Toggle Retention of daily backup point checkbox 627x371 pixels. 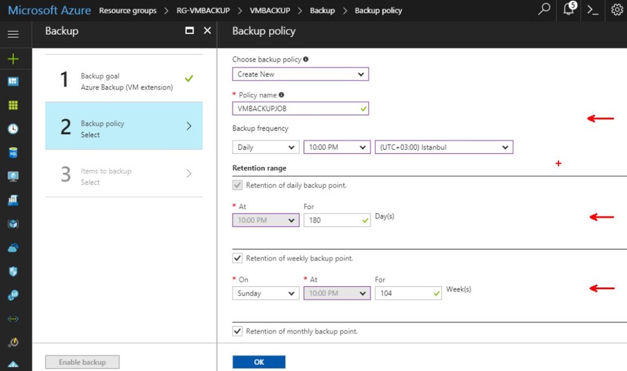(x=238, y=185)
